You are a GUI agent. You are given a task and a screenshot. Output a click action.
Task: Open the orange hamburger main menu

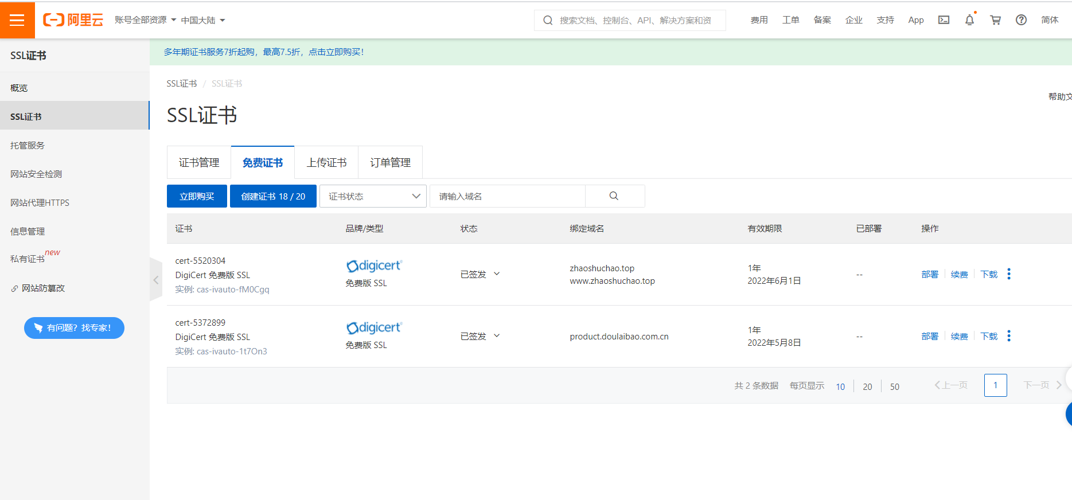point(17,20)
